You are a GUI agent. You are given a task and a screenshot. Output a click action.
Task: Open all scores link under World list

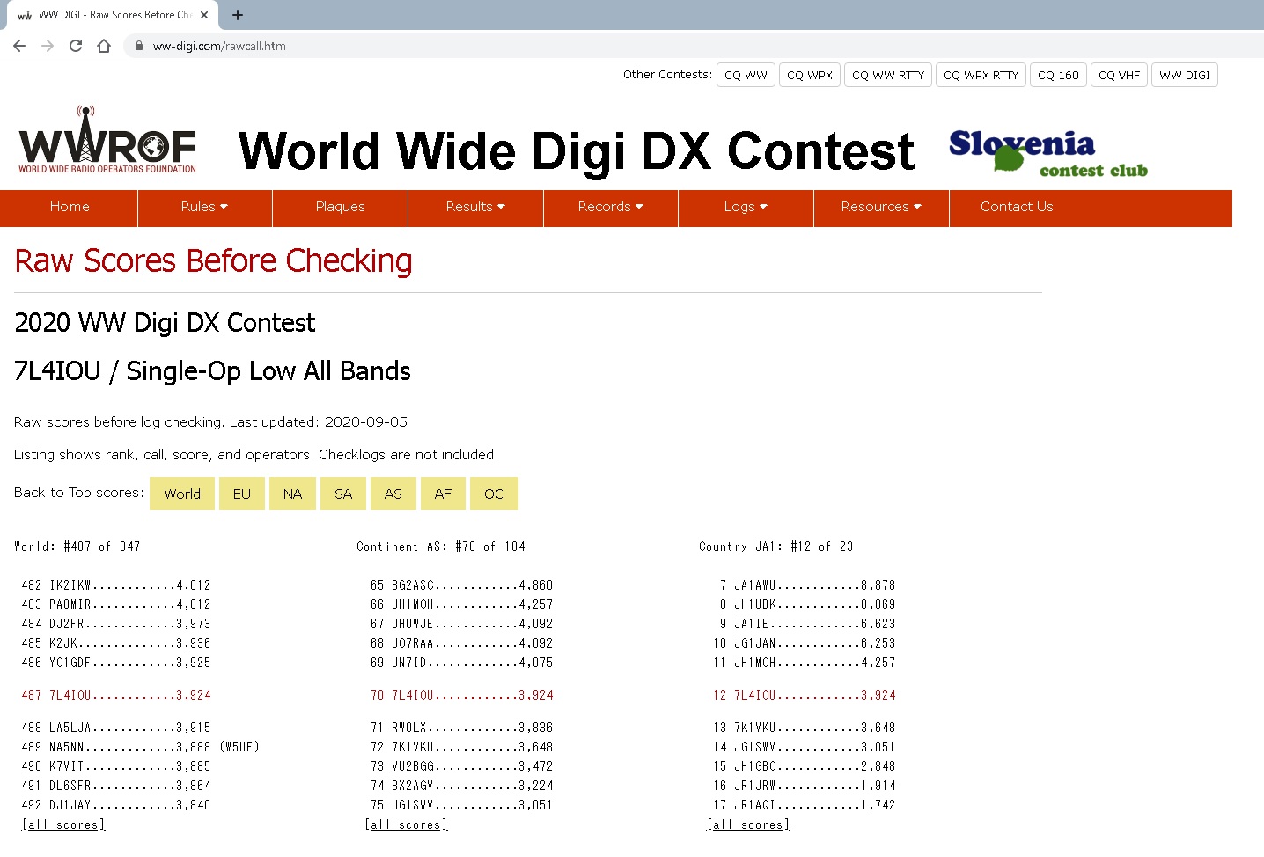63,824
